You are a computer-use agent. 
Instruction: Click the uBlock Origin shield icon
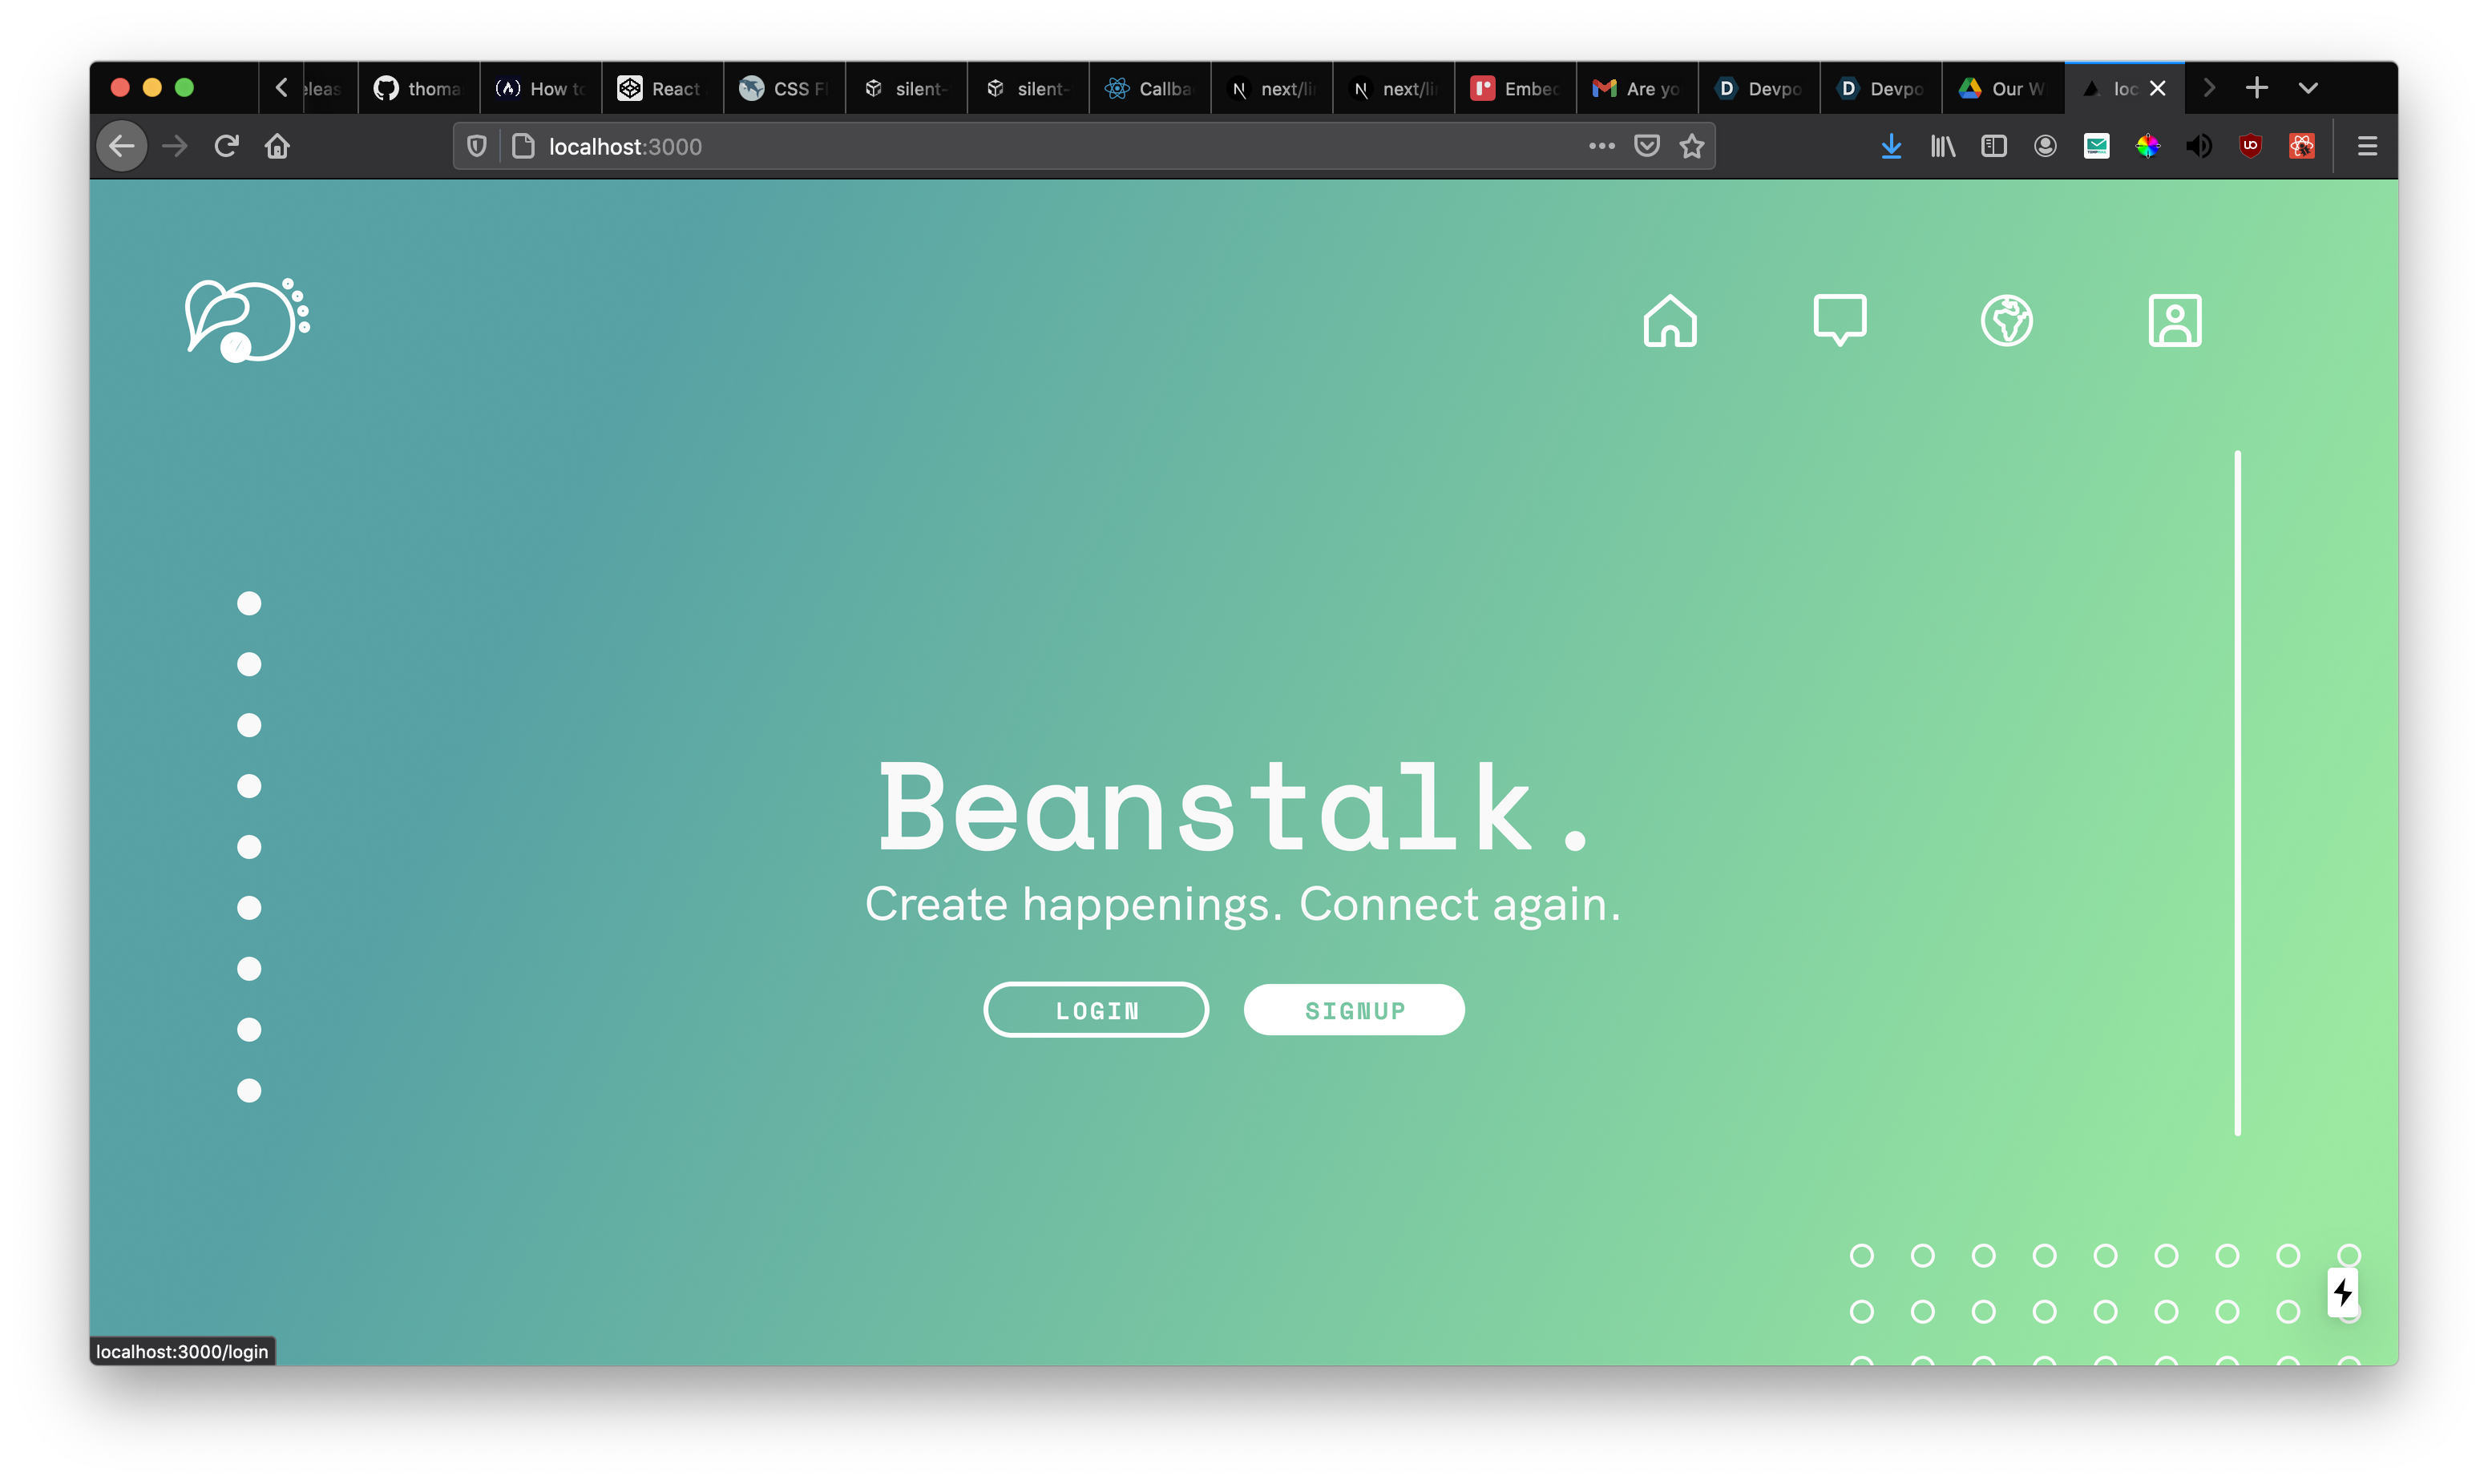(x=2250, y=146)
